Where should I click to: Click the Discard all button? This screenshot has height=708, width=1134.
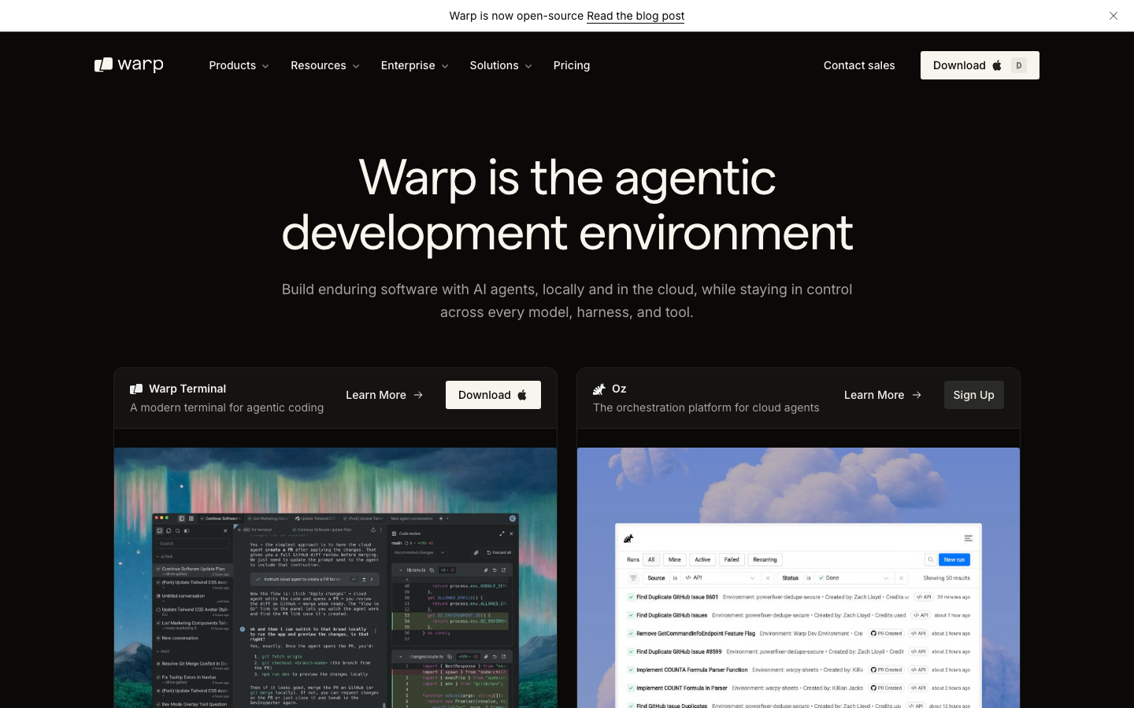pyautogui.click(x=498, y=552)
